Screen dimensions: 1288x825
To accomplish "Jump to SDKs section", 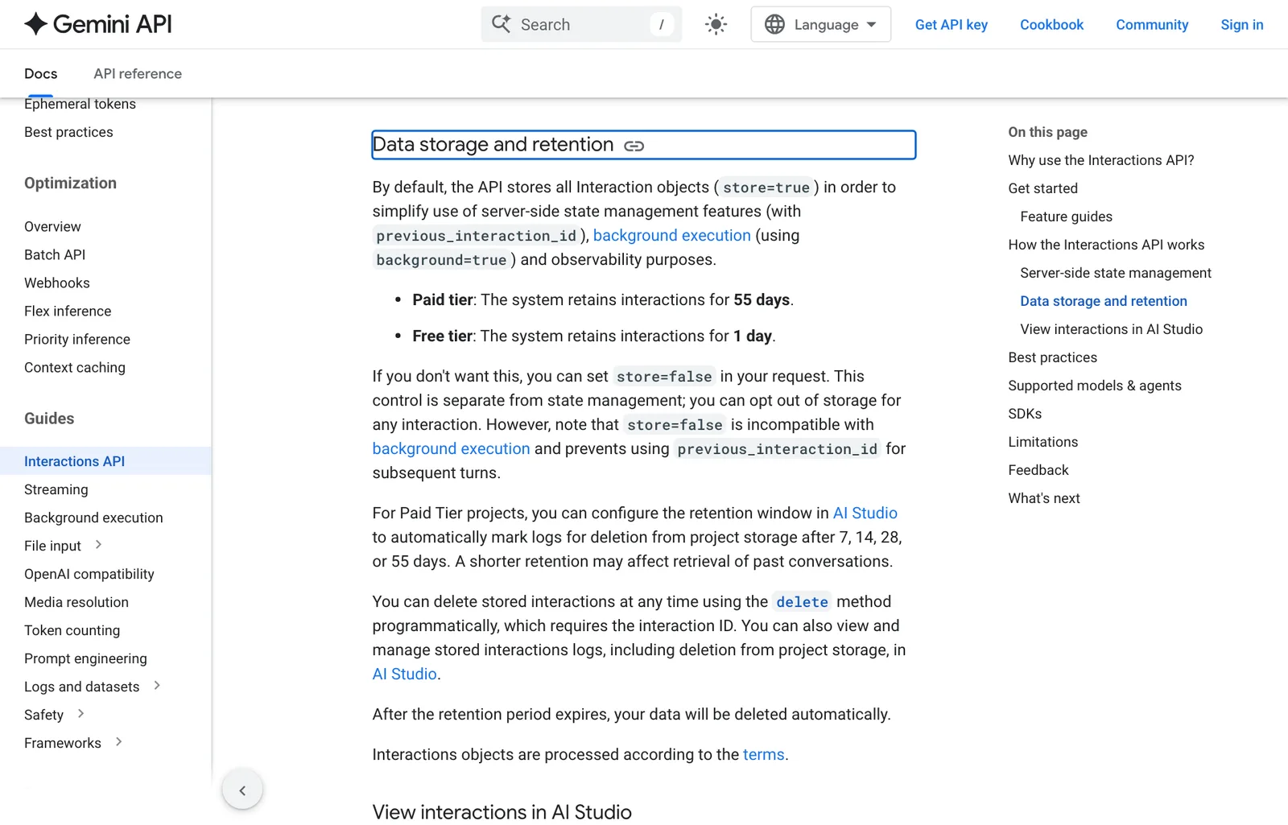I will [1025, 414].
